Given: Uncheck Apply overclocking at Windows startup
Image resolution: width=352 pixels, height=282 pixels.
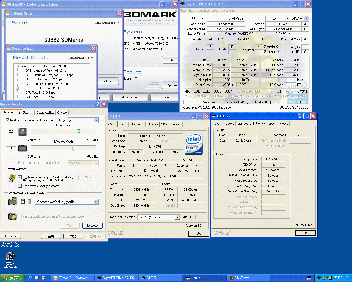Looking at the screenshot, I should pyautogui.click(x=20, y=177).
